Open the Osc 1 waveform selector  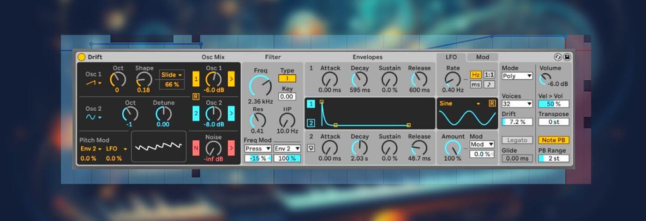pos(94,83)
